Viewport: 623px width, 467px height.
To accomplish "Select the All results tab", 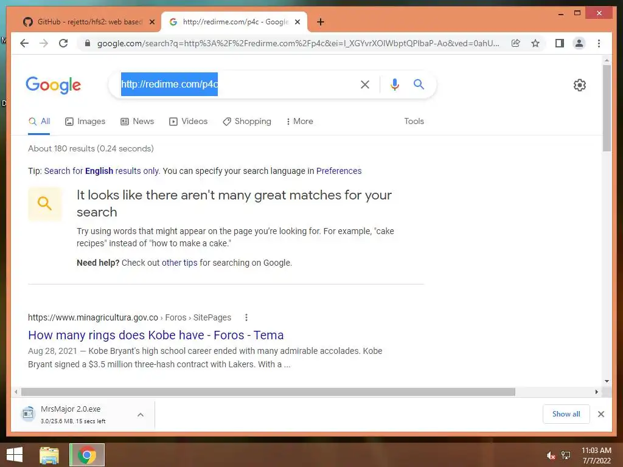I will click(39, 122).
